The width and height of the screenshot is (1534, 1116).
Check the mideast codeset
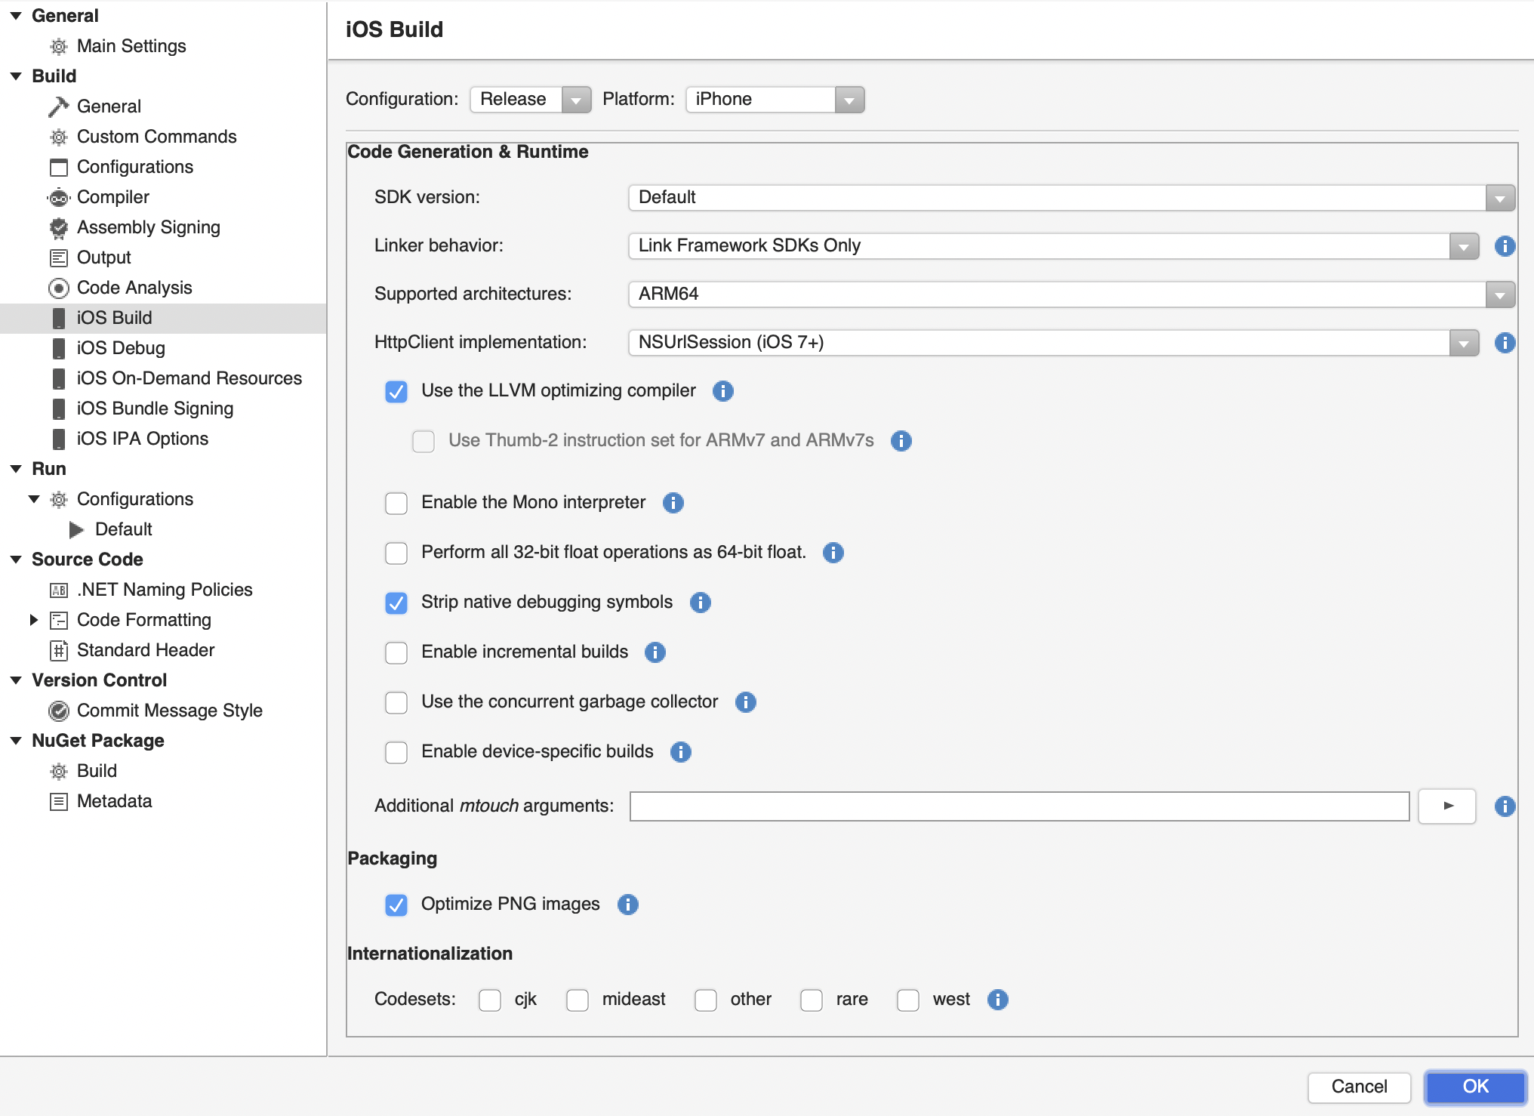[578, 1000]
